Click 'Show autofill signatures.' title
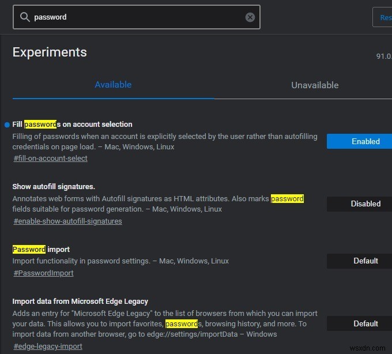392x354 pixels. pyautogui.click(x=54, y=186)
